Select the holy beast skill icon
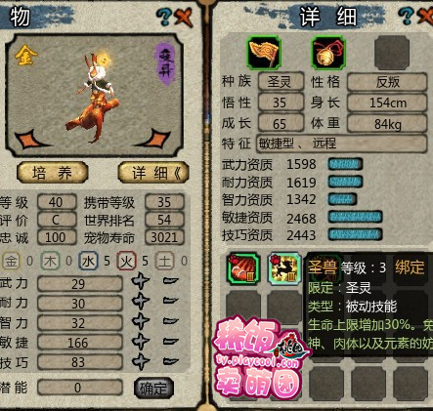 284,268
